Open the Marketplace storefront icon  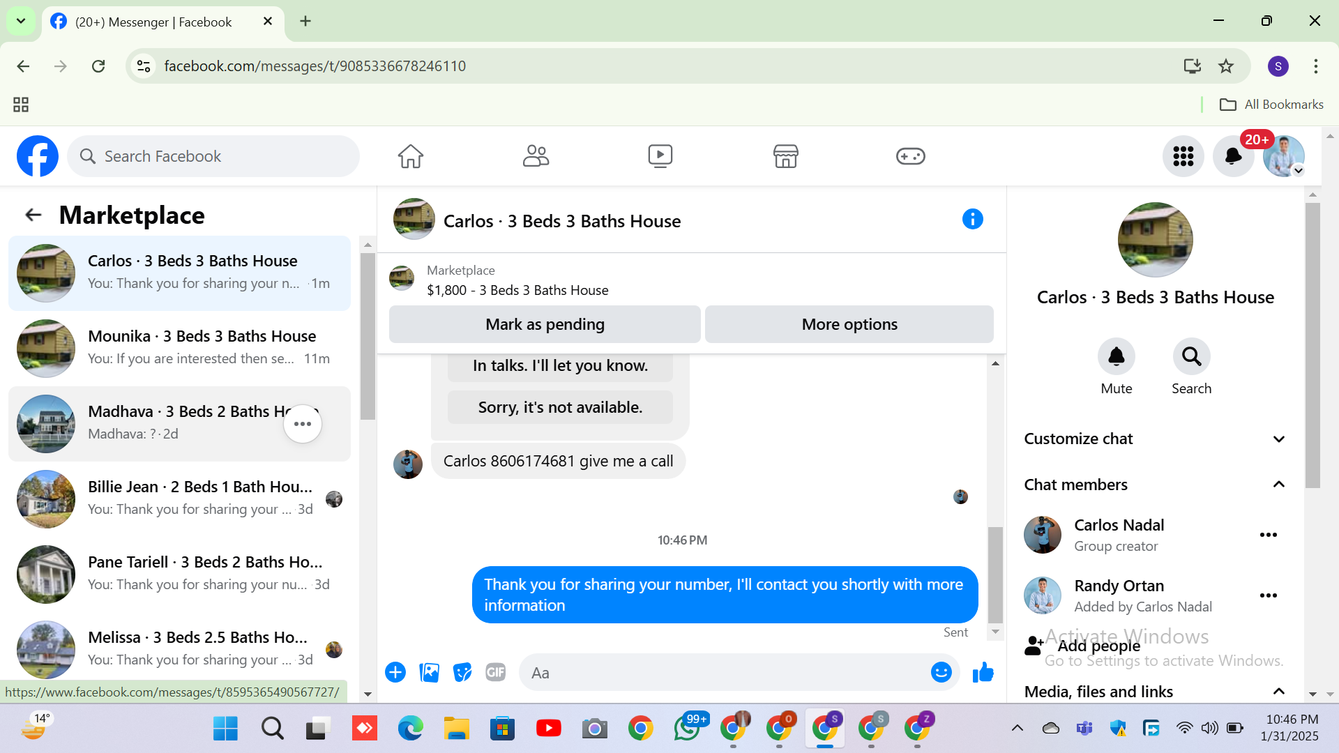(785, 156)
